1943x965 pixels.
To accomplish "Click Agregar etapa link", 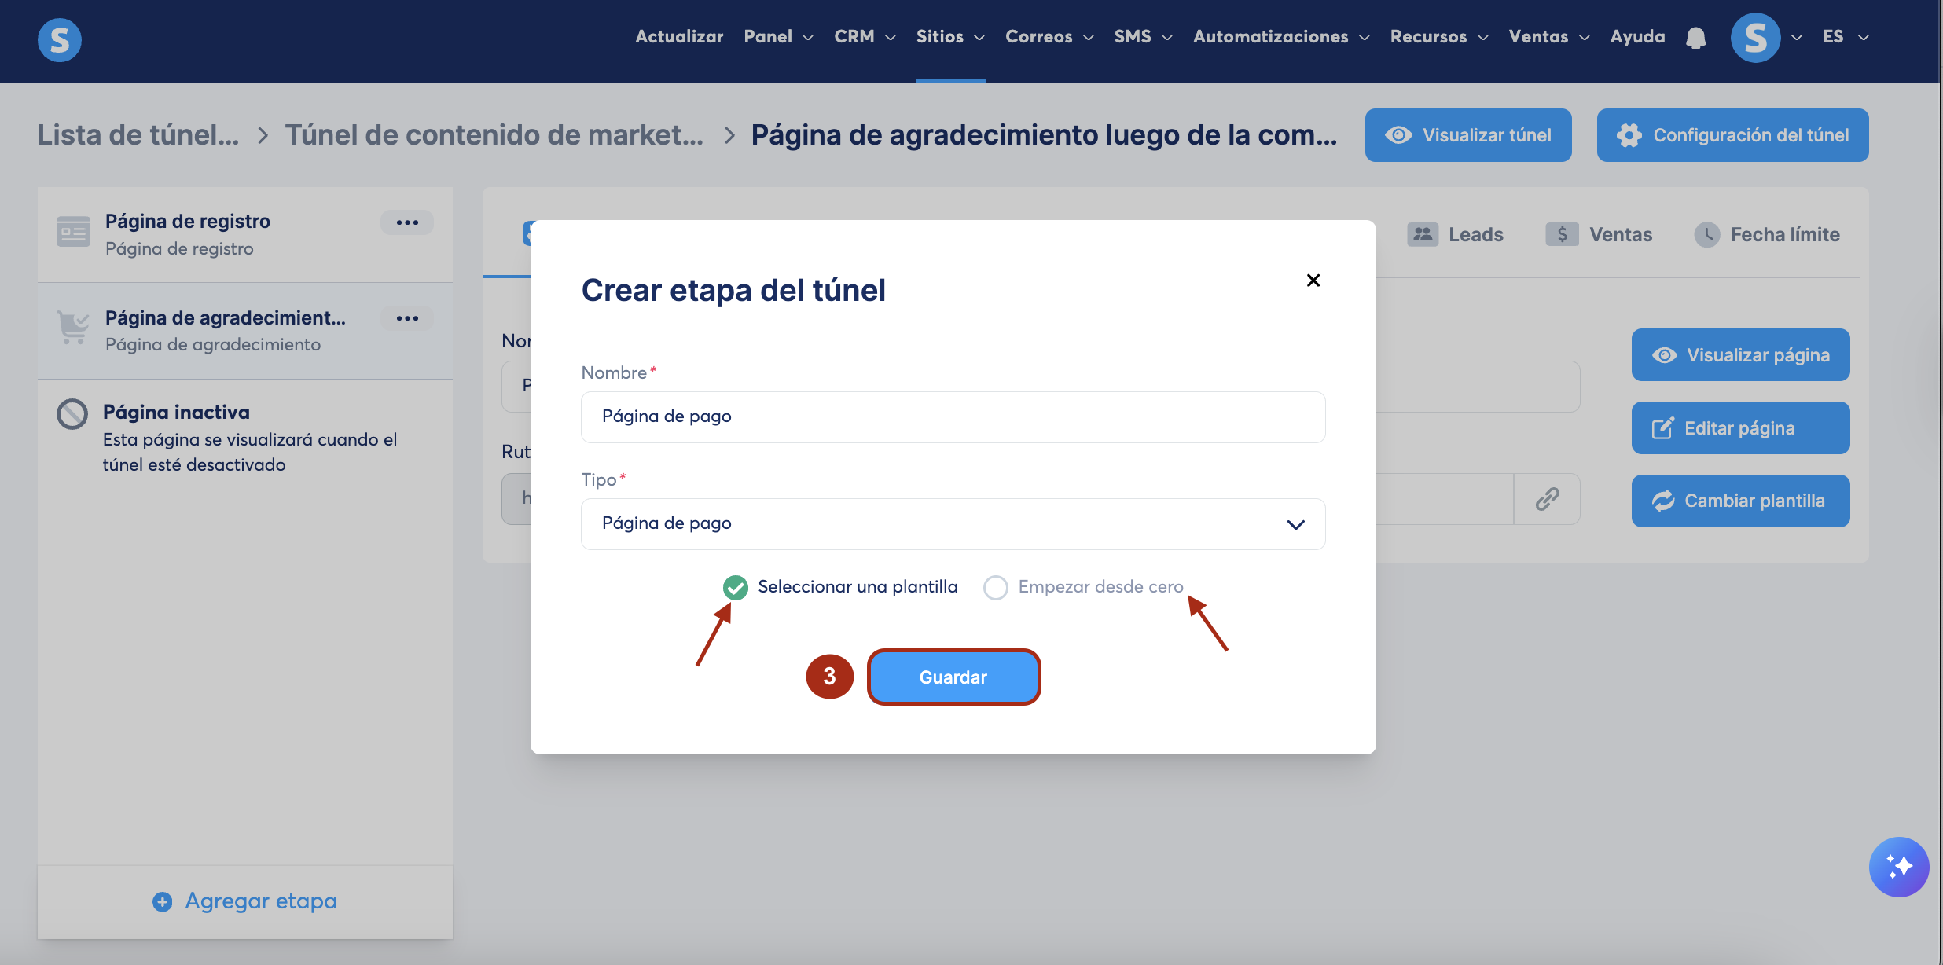I will (x=245, y=901).
